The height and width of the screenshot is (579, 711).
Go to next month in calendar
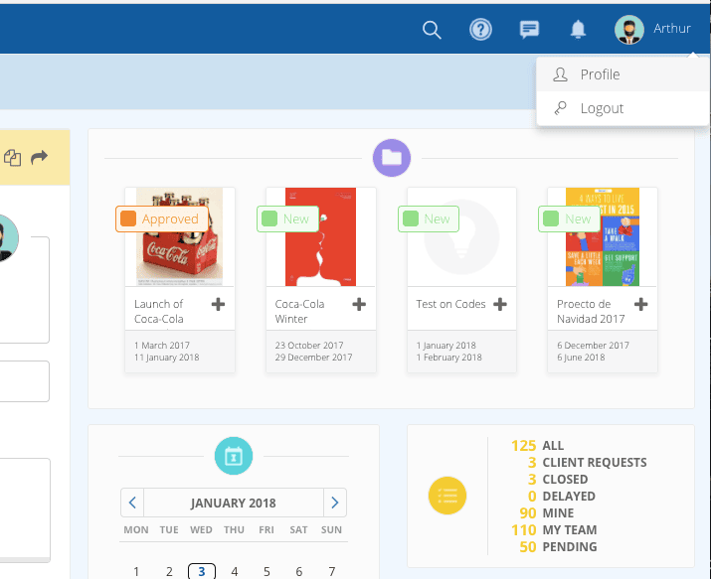pyautogui.click(x=335, y=503)
